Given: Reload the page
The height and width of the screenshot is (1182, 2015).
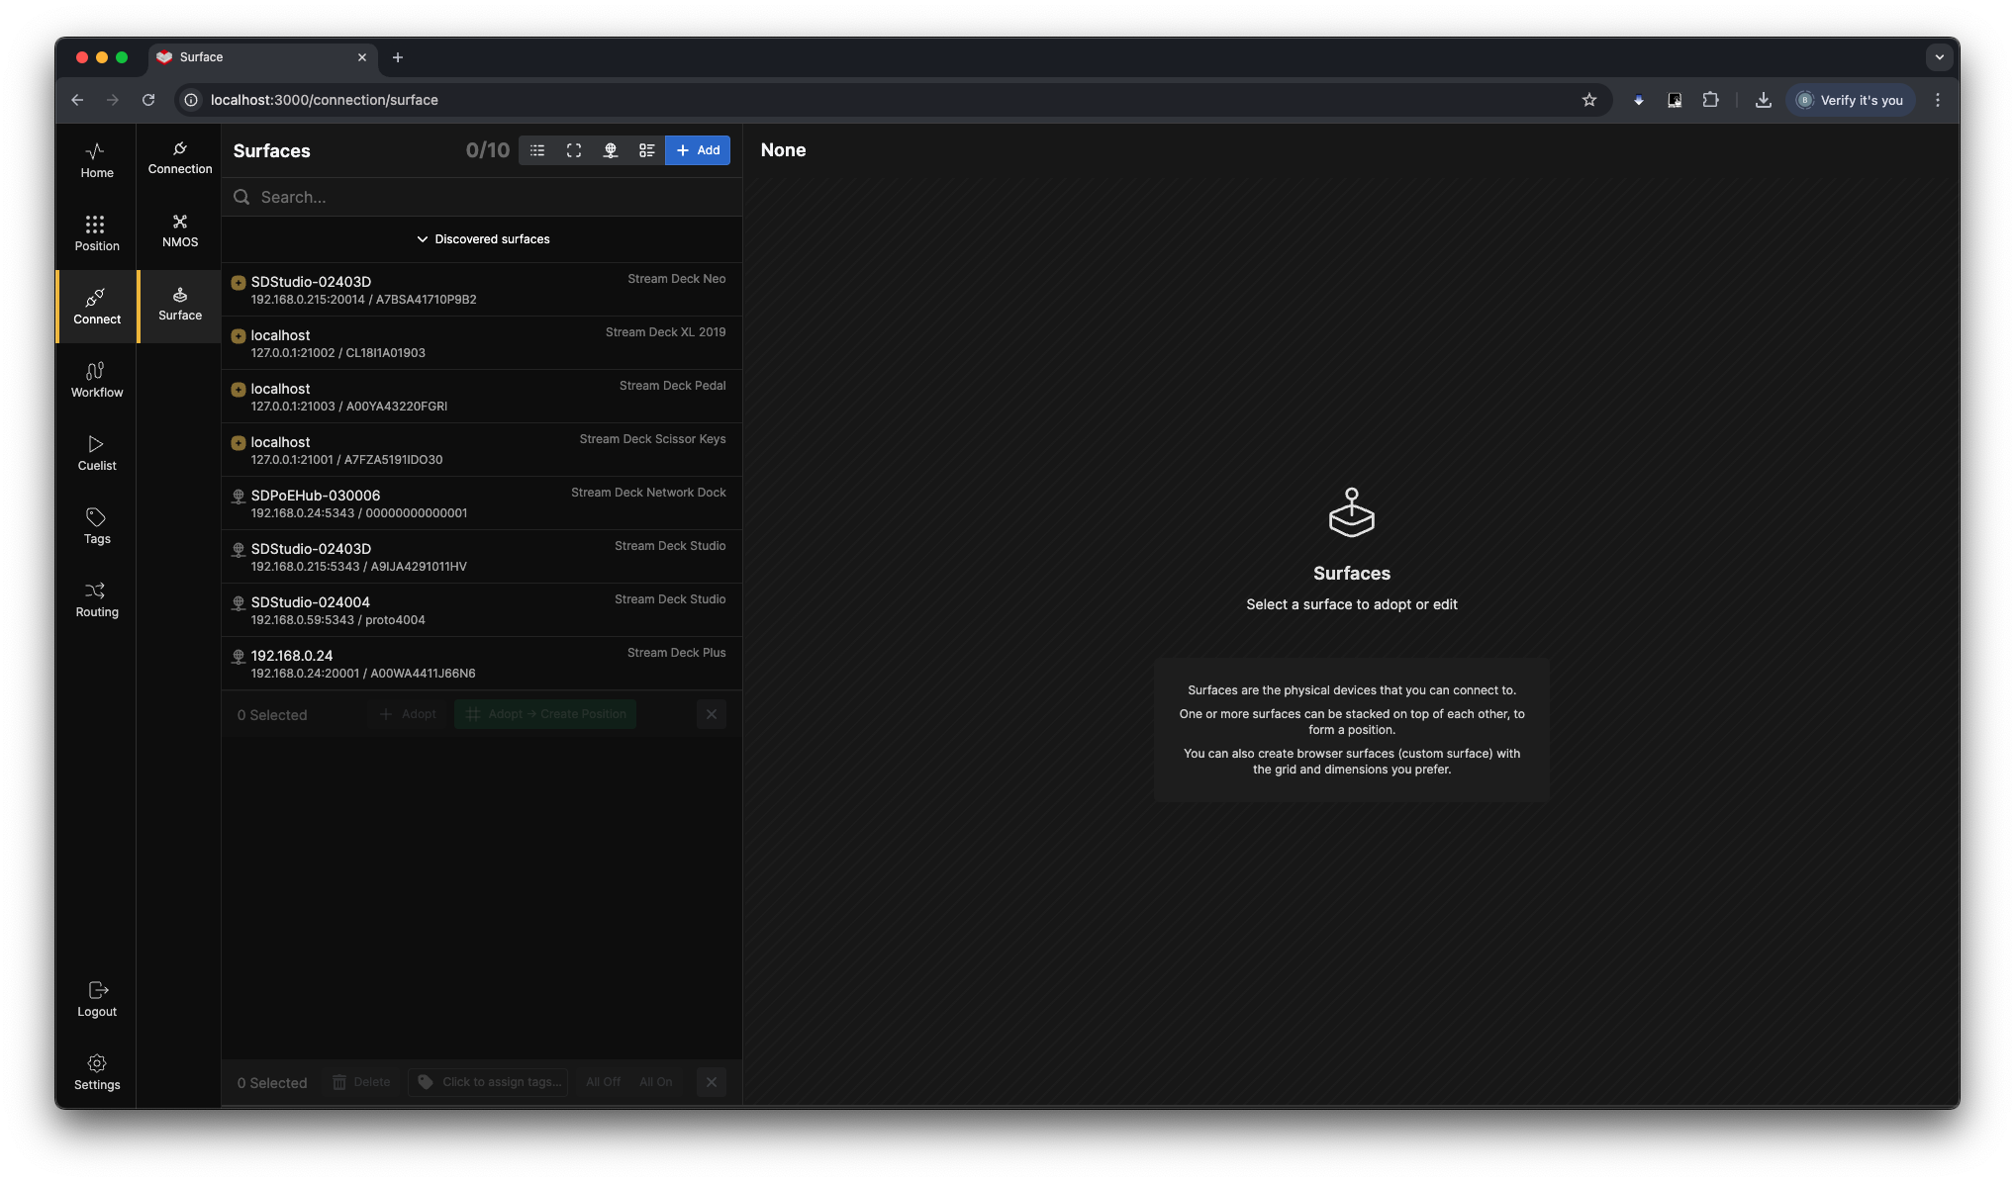Looking at the screenshot, I should pos(148,100).
